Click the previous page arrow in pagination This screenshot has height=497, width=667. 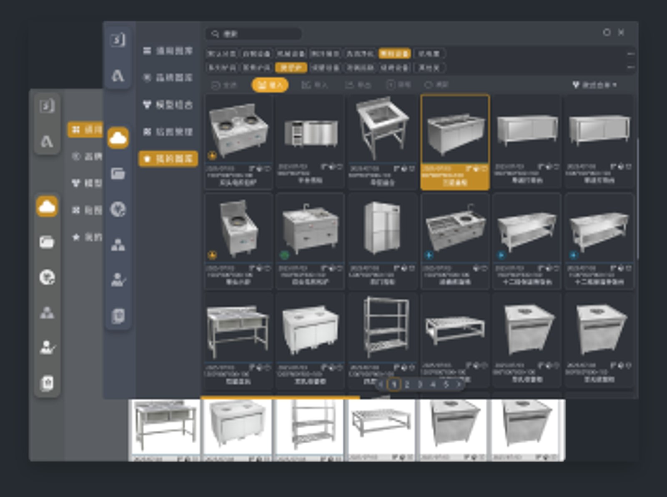click(381, 384)
